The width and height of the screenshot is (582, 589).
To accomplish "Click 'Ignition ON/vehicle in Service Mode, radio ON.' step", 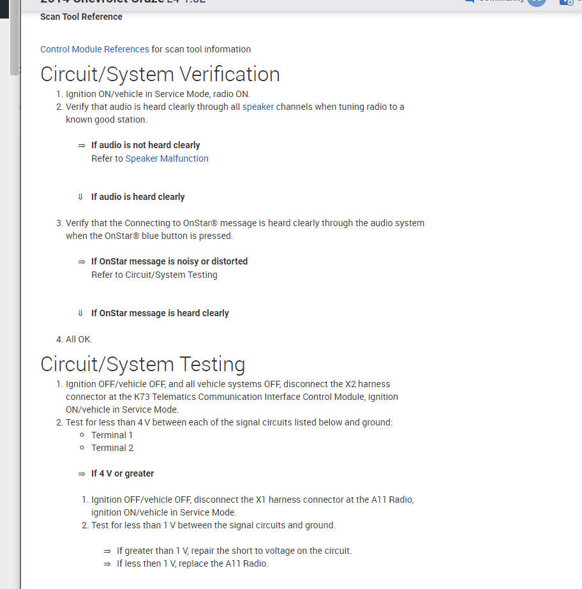I will tap(158, 94).
